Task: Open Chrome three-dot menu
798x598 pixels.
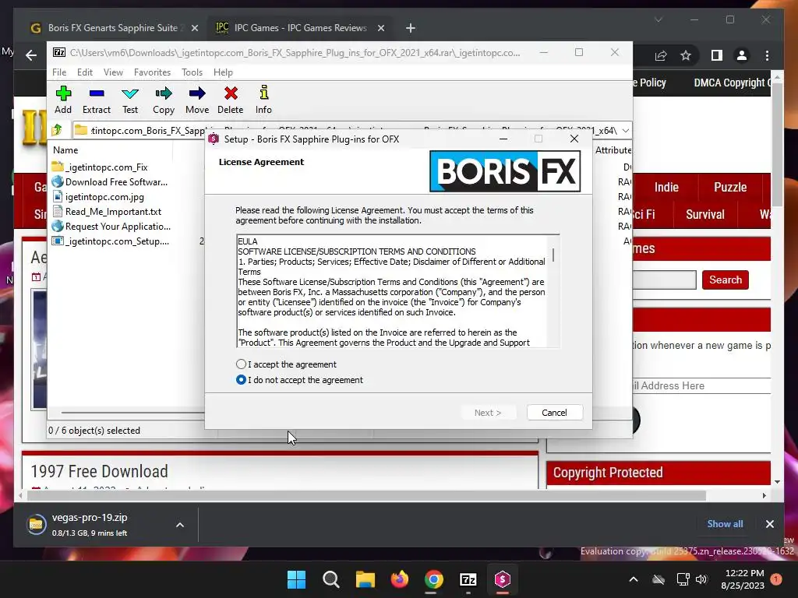Action: (767, 55)
